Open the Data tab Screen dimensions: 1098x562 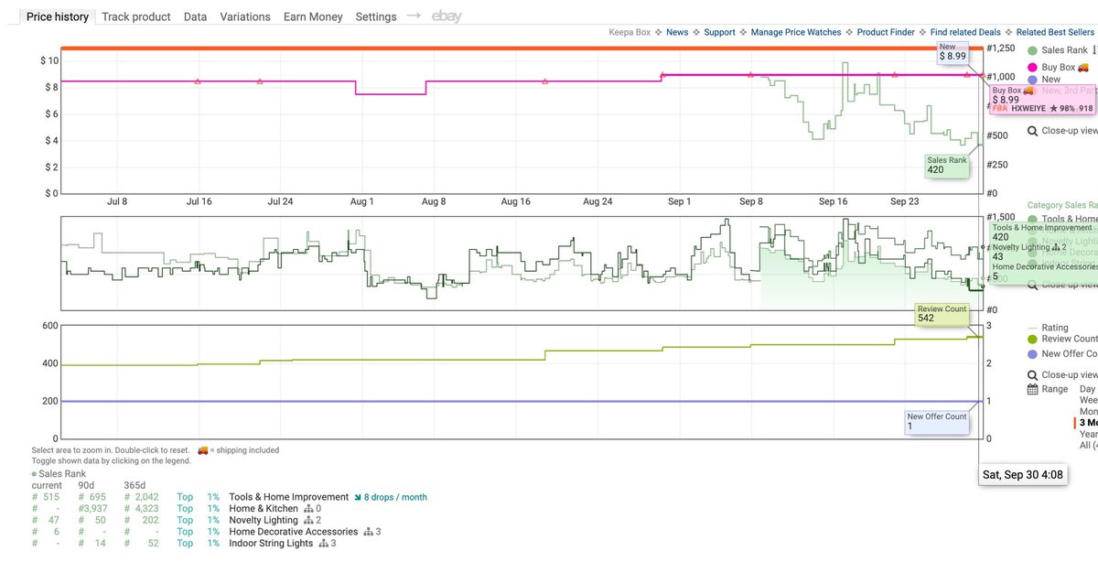[x=195, y=16]
